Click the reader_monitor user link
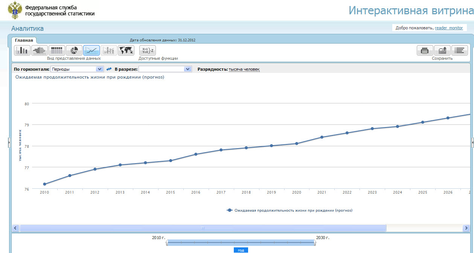Image resolution: width=474 pixels, height=253 pixels. (449, 28)
